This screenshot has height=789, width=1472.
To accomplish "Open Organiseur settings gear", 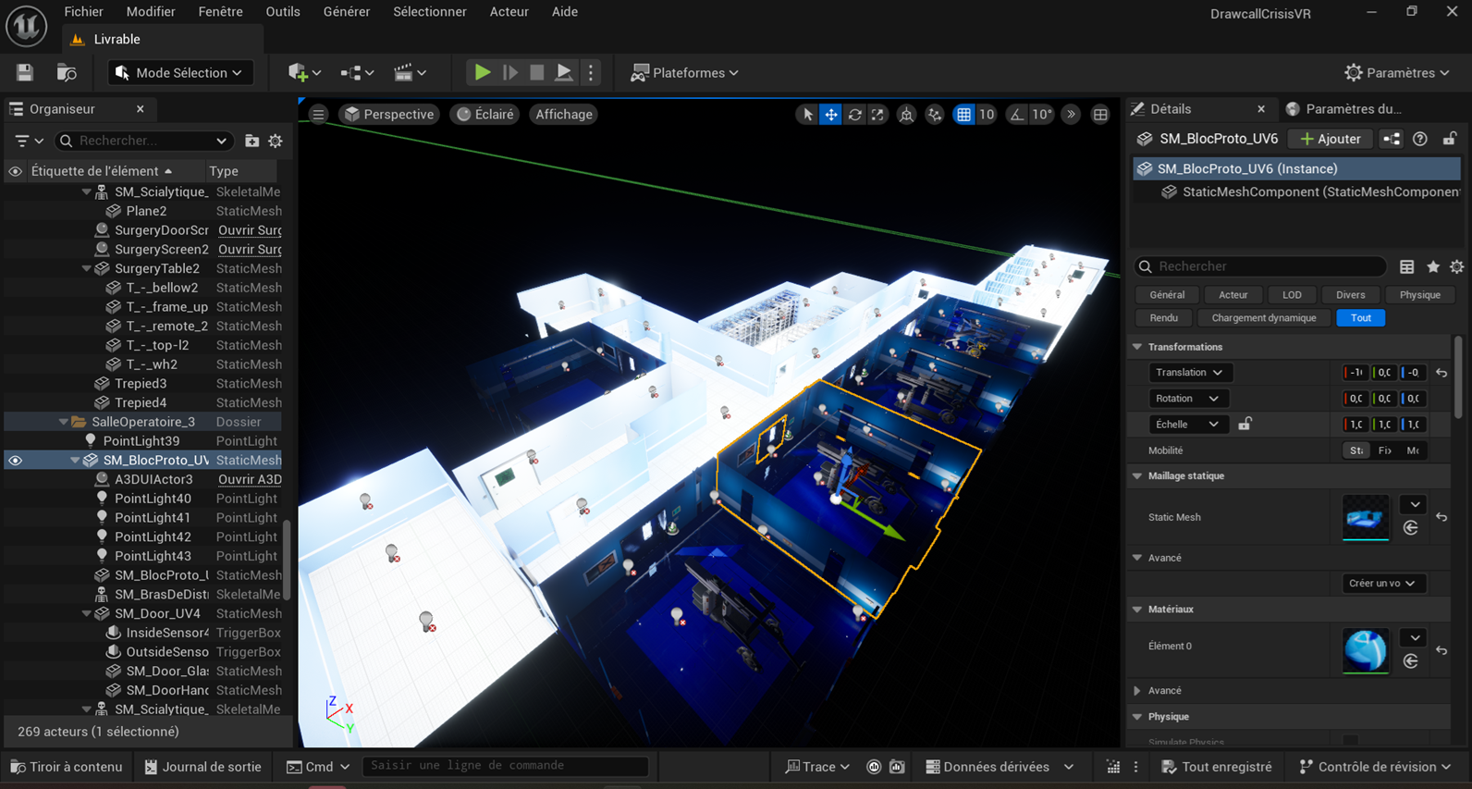I will [276, 141].
